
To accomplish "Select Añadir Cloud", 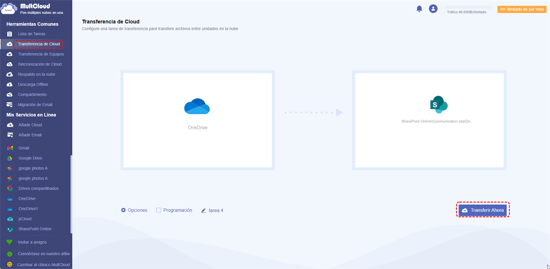I will (x=30, y=125).
